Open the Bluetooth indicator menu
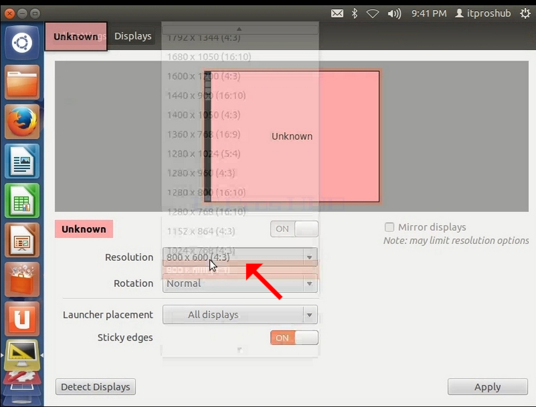536x407 pixels. coord(355,13)
